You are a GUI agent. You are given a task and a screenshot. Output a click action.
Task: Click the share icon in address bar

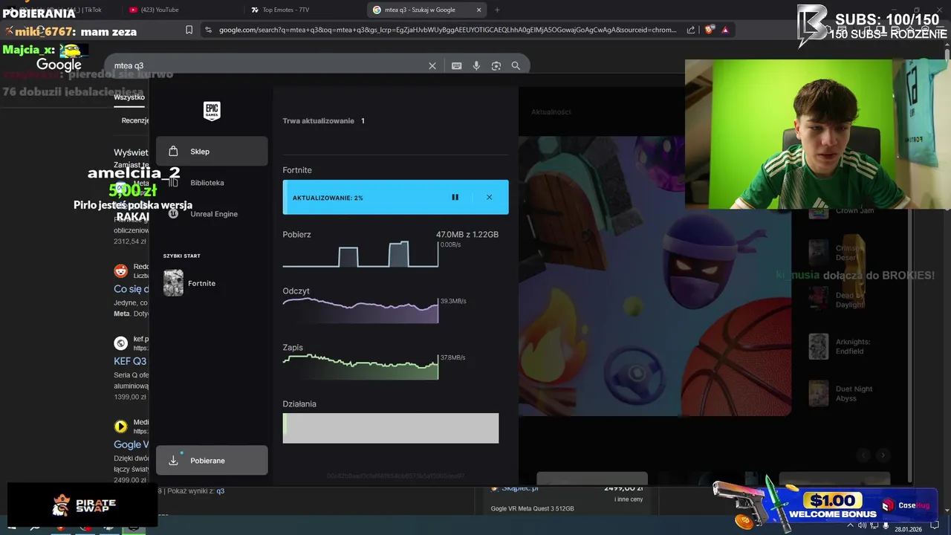(x=691, y=30)
